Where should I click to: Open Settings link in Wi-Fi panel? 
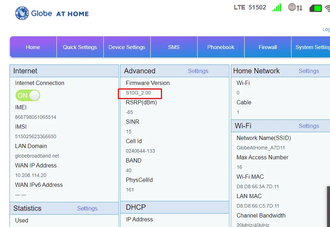coord(309,126)
